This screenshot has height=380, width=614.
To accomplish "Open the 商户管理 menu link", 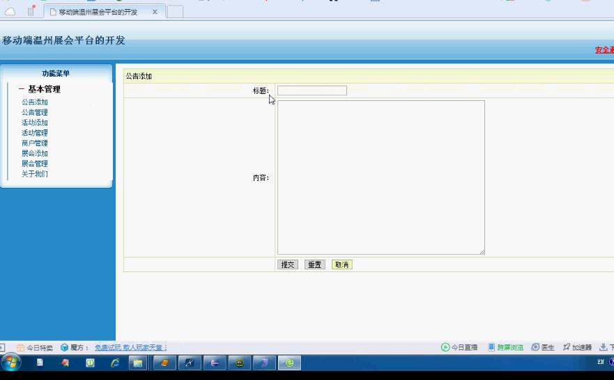I will click(x=34, y=143).
